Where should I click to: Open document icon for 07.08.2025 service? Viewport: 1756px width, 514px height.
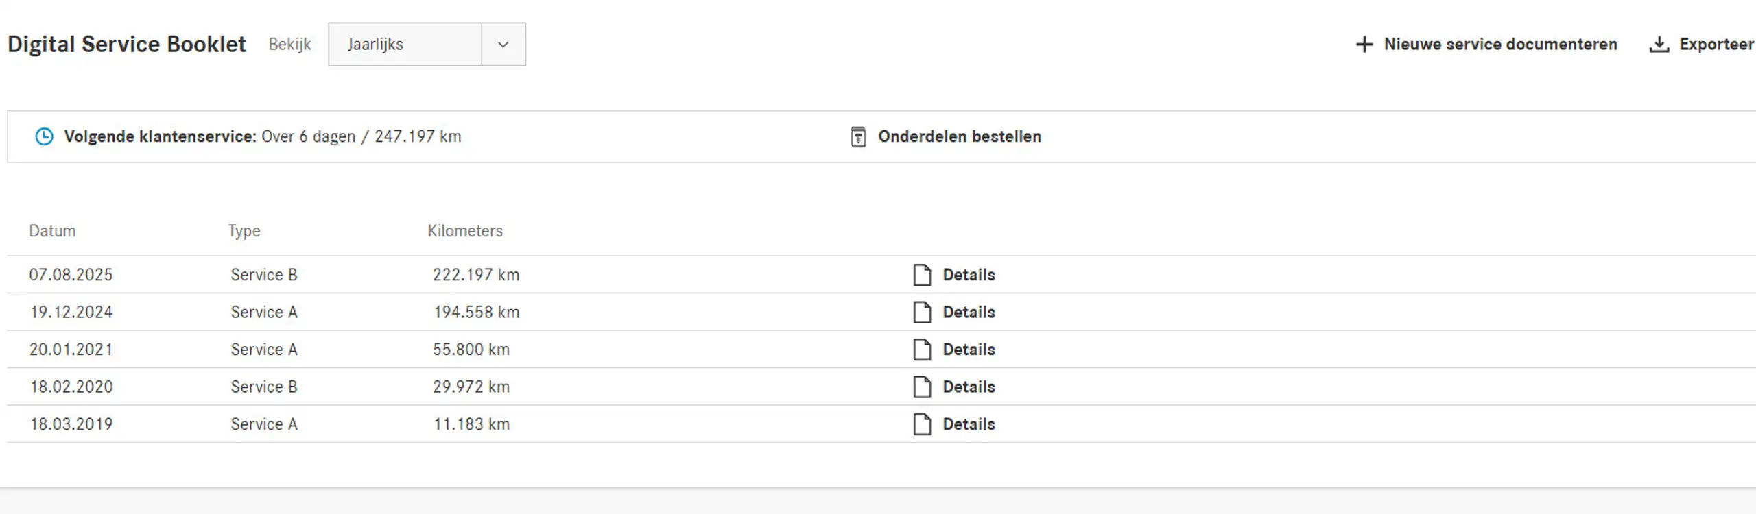(x=922, y=275)
